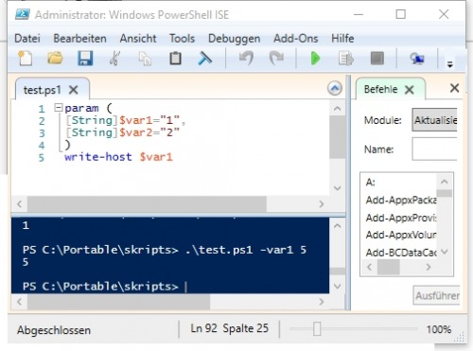Redo the edit with the redo arrow
Viewport: 473px width, 351px height.
[x=276, y=59]
